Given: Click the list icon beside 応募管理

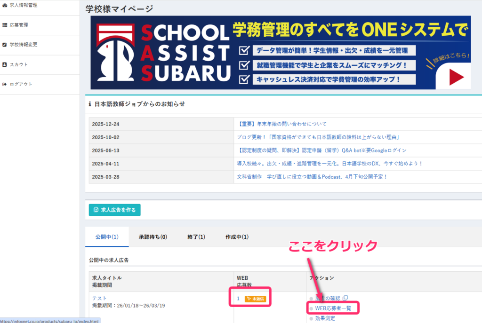Looking at the screenshot, I should coord(5,25).
